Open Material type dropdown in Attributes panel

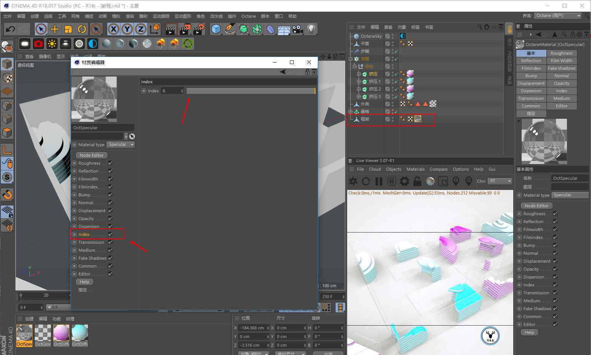pos(570,195)
